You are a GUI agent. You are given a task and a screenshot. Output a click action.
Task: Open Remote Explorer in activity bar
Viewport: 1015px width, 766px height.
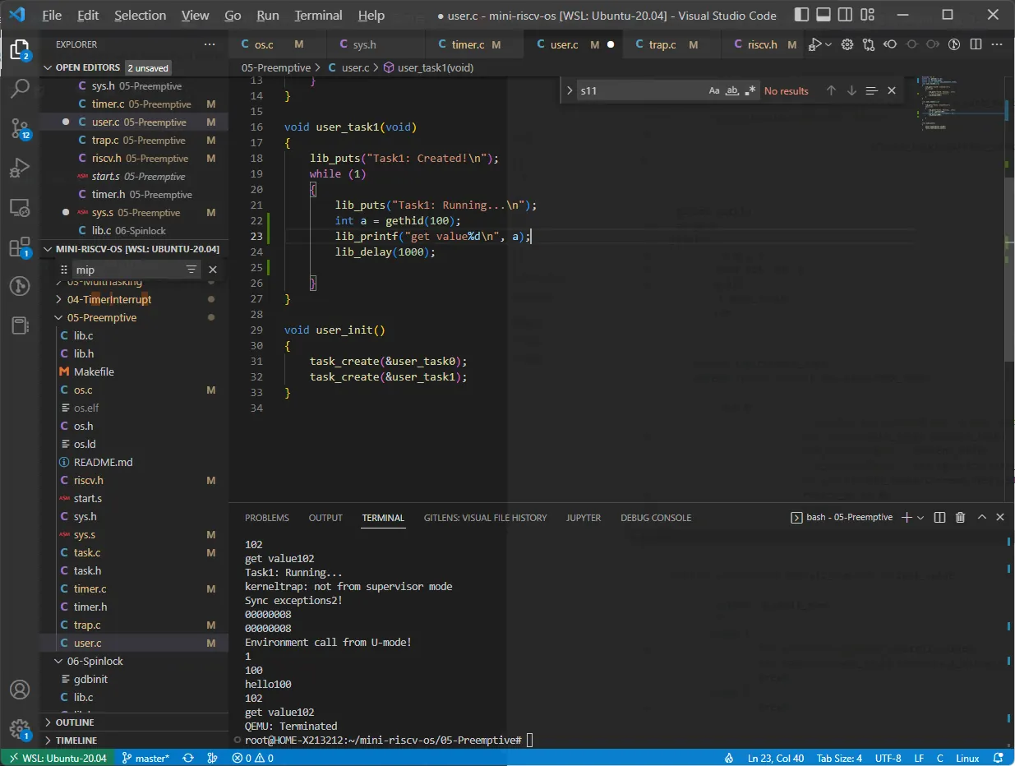(20, 208)
